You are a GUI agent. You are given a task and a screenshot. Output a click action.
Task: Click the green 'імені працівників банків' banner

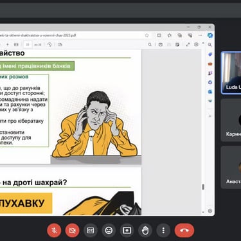(37, 66)
